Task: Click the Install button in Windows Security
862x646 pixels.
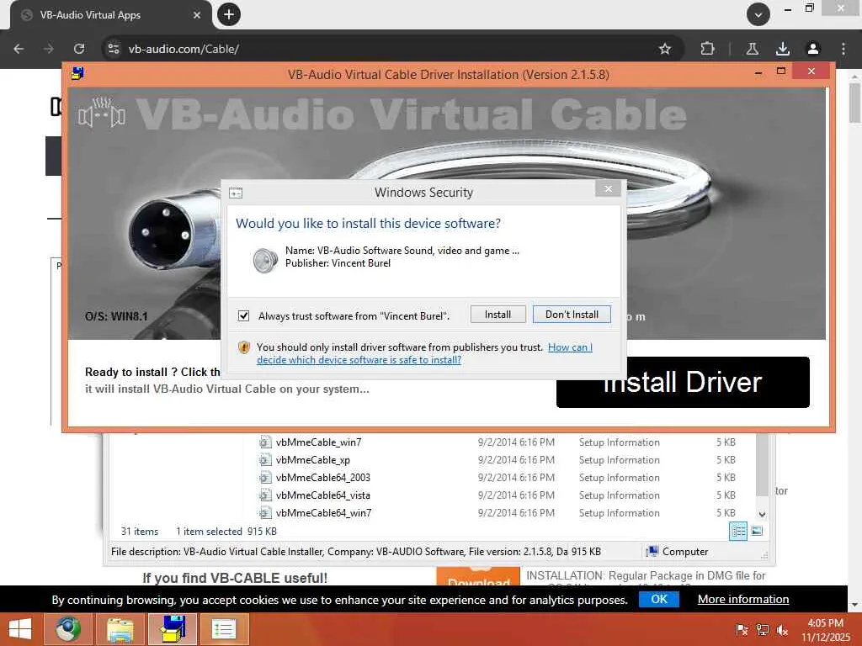Action: coord(498,315)
